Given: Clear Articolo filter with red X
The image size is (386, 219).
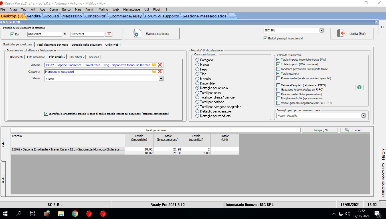Looking at the screenshot, I should point(160,65).
